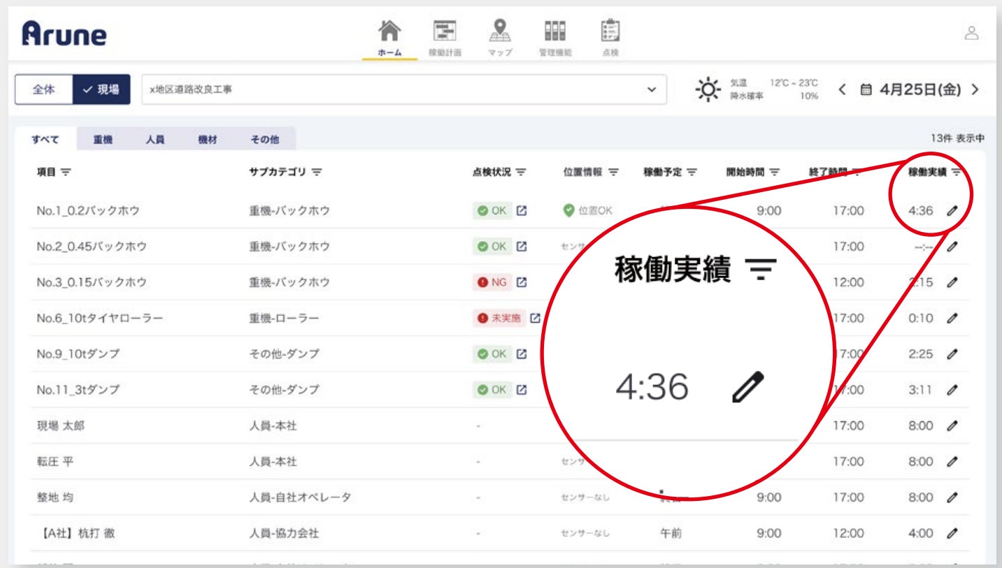Click 人員-自社オペレータ subcategory cell
Image resolution: width=1002 pixels, height=568 pixels.
(x=300, y=497)
